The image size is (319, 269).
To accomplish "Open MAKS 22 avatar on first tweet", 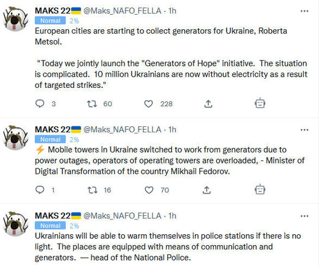I will pyautogui.click(x=15, y=19).
